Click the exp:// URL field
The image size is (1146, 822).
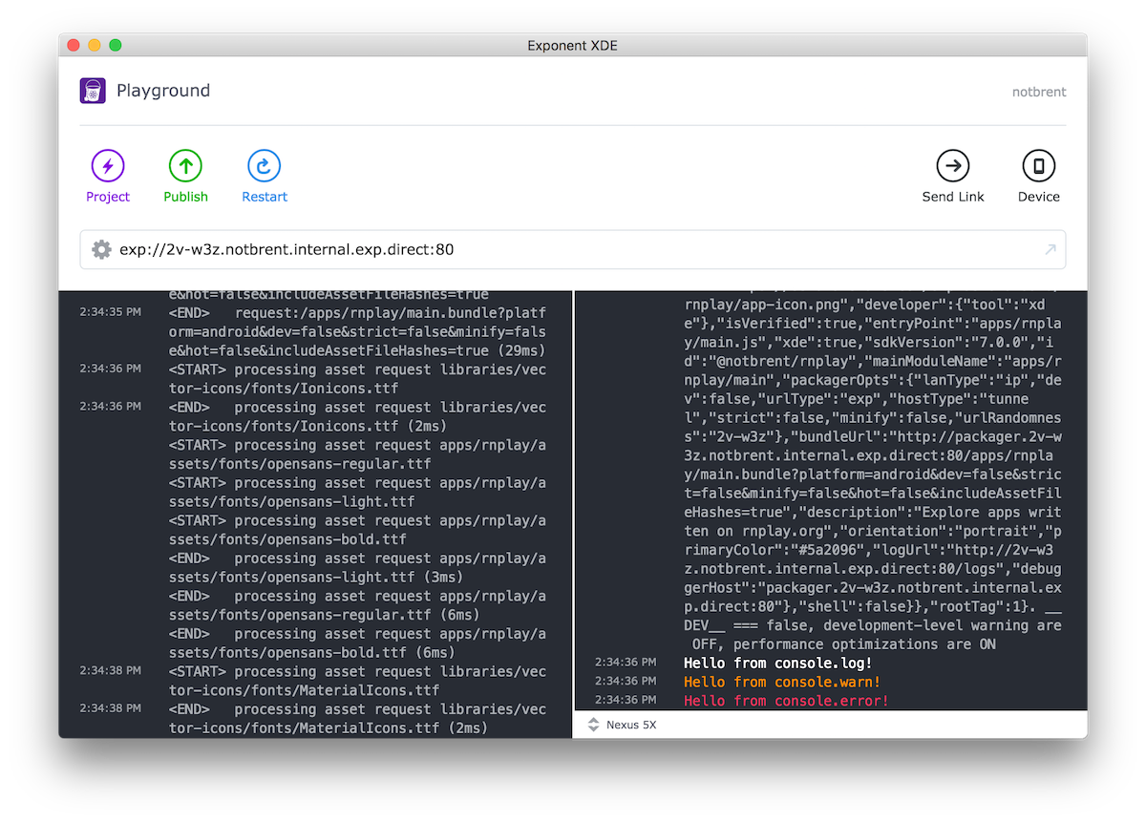(x=573, y=250)
